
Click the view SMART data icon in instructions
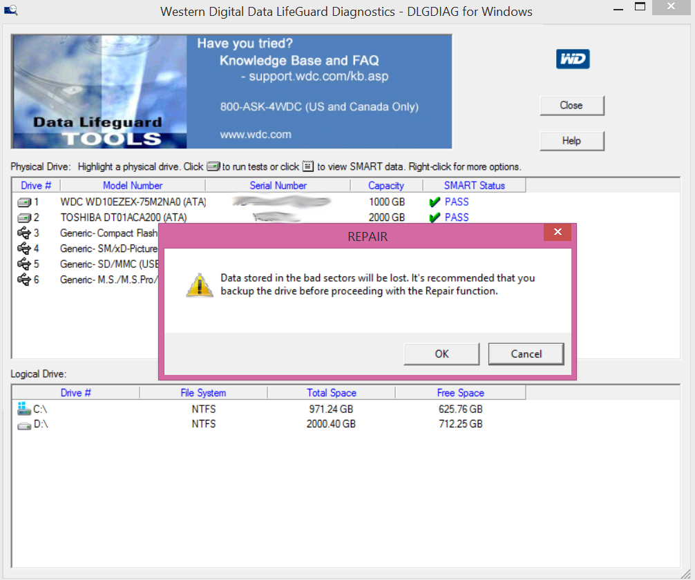308,166
